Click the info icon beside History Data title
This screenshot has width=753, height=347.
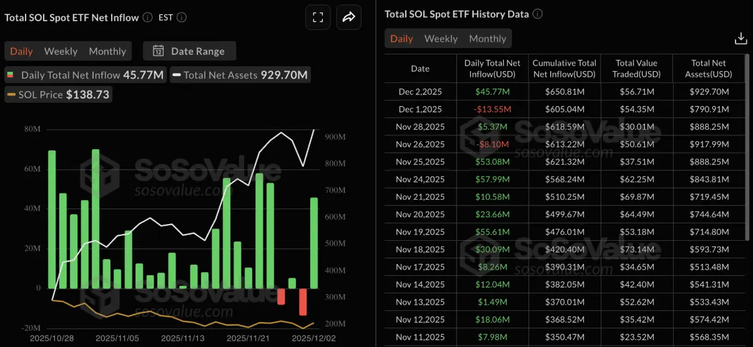[x=538, y=14]
